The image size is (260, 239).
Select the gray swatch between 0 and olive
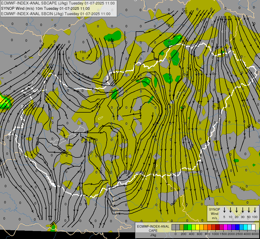(178, 227)
